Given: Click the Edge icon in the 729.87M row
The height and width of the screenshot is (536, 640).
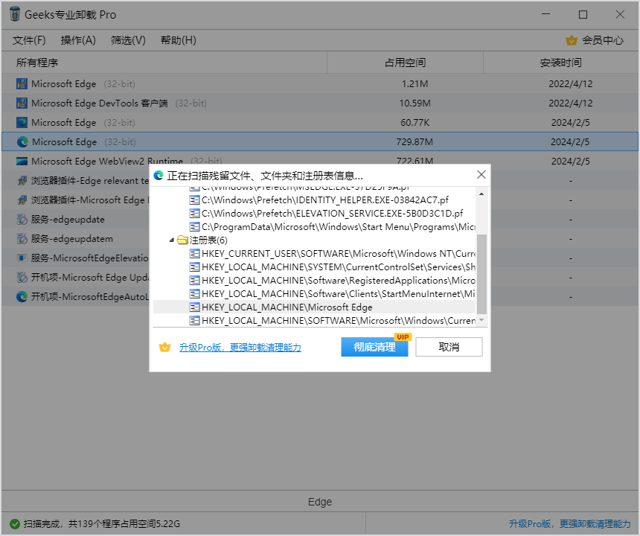Looking at the screenshot, I should click(x=22, y=141).
